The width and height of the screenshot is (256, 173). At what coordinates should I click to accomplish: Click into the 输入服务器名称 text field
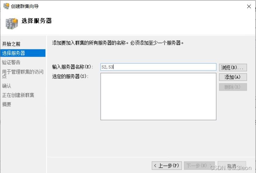pos(158,67)
